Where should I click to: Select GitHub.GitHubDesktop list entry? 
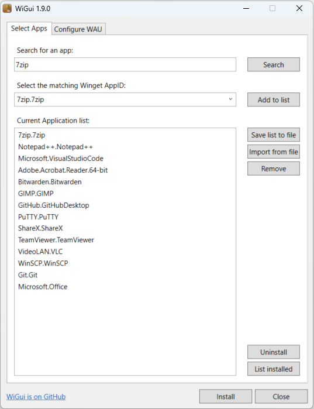(125, 205)
